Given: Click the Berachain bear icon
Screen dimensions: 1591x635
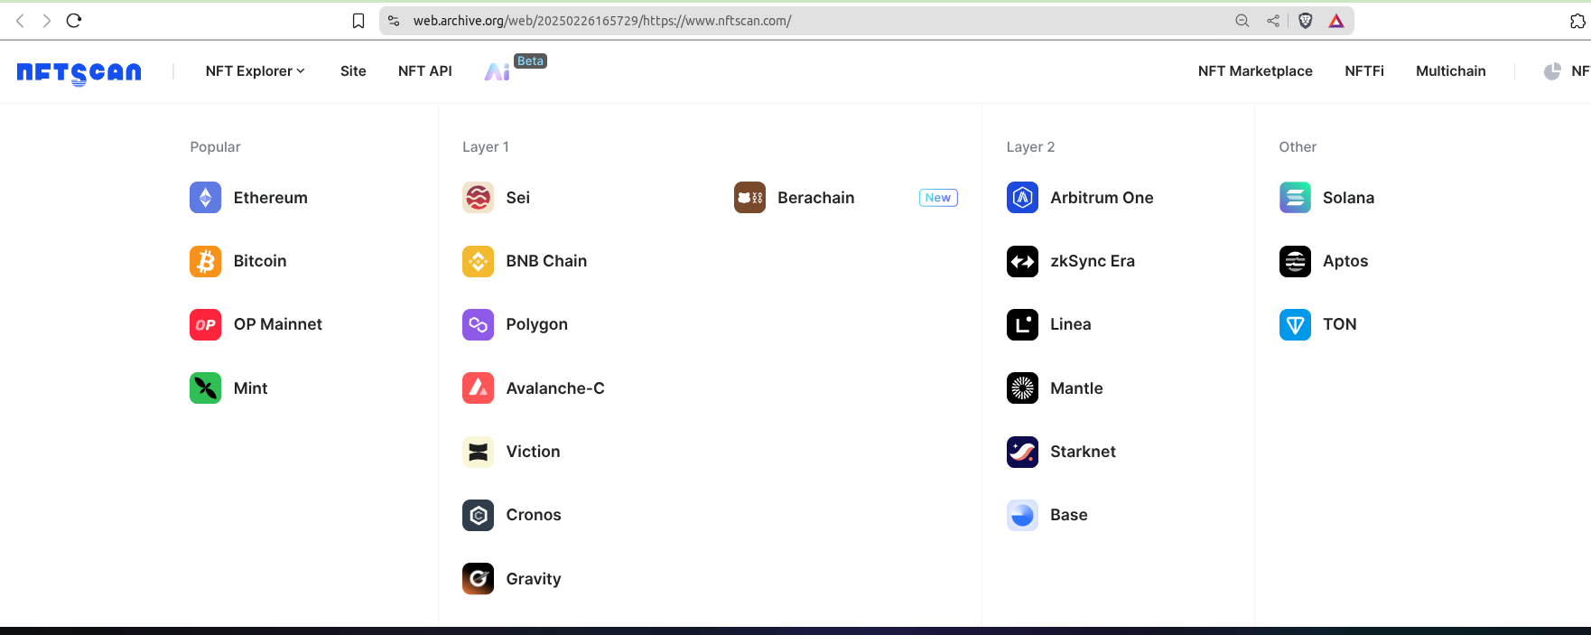Looking at the screenshot, I should click(749, 198).
